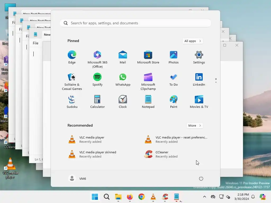This screenshot has width=271, height=203.
Task: Open taskbar Search
Action: tap(107, 197)
